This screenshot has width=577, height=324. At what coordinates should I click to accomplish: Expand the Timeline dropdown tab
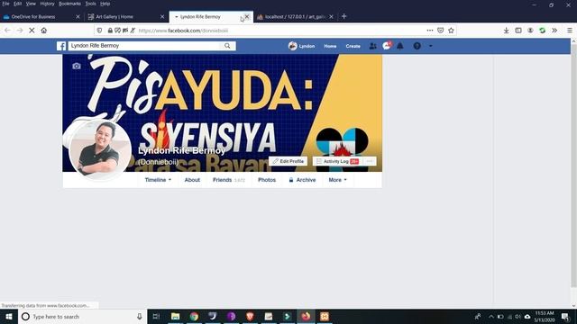coord(158,180)
